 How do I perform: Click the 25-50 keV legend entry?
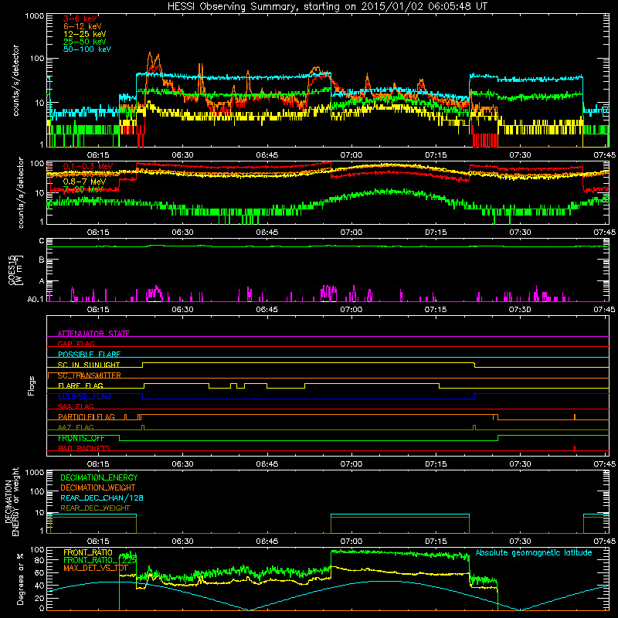(84, 42)
